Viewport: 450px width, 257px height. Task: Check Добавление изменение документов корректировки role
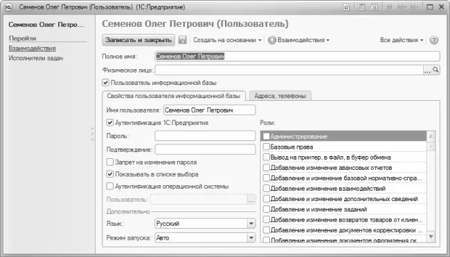267,230
